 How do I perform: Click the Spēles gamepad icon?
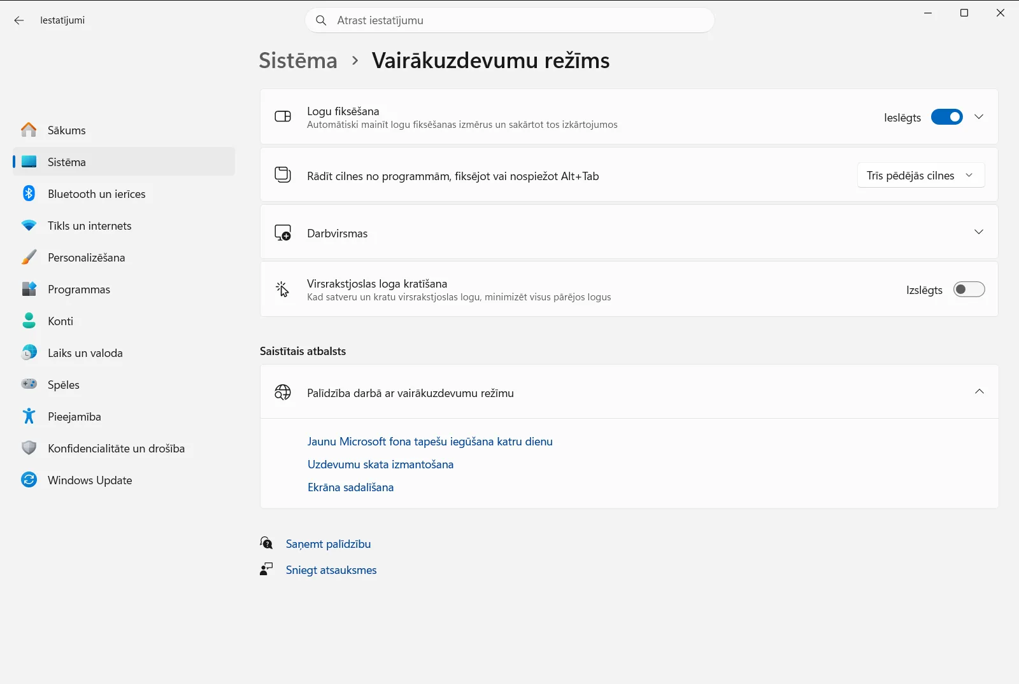pos(29,384)
